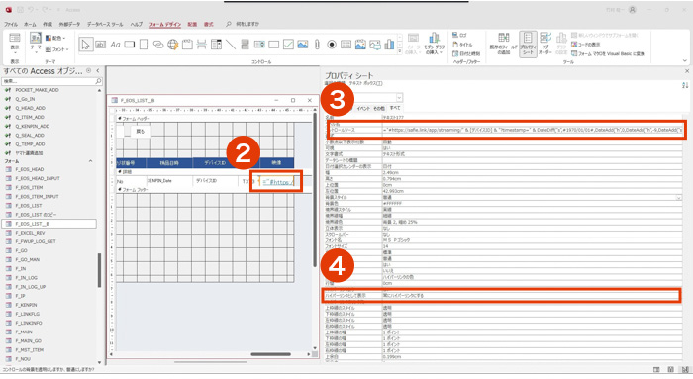Click View Code in Tools group
The width and height of the screenshot is (693, 379).
586,45
